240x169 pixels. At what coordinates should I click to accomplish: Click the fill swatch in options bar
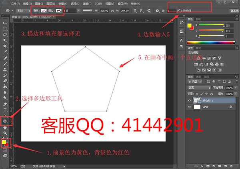[44, 11]
